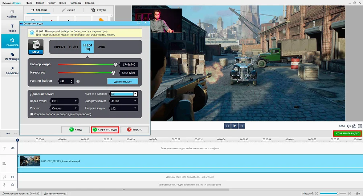
Task: Click the Качество slider handle
Action: point(116,73)
